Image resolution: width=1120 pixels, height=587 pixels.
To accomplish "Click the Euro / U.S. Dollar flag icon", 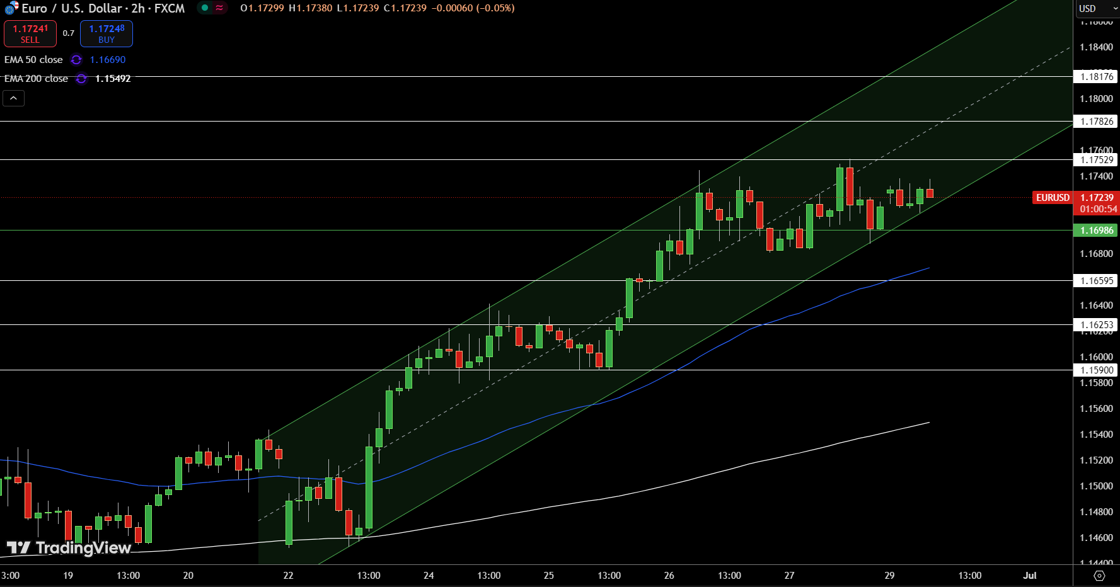I will (x=11, y=8).
